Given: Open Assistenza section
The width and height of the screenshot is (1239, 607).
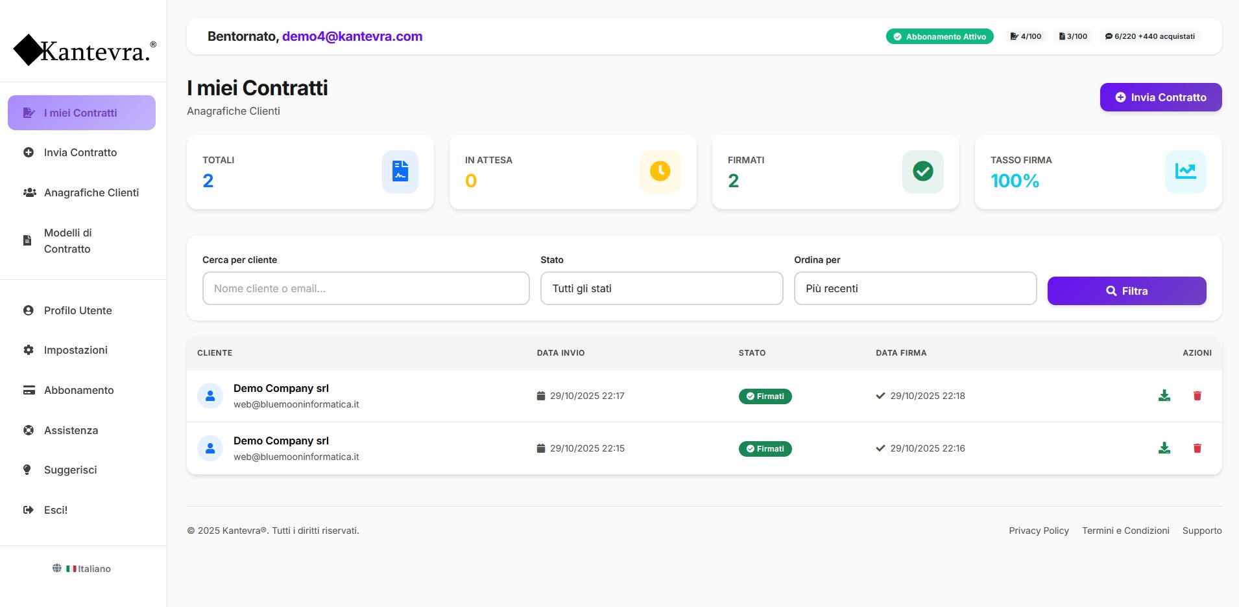Looking at the screenshot, I should coord(82,430).
